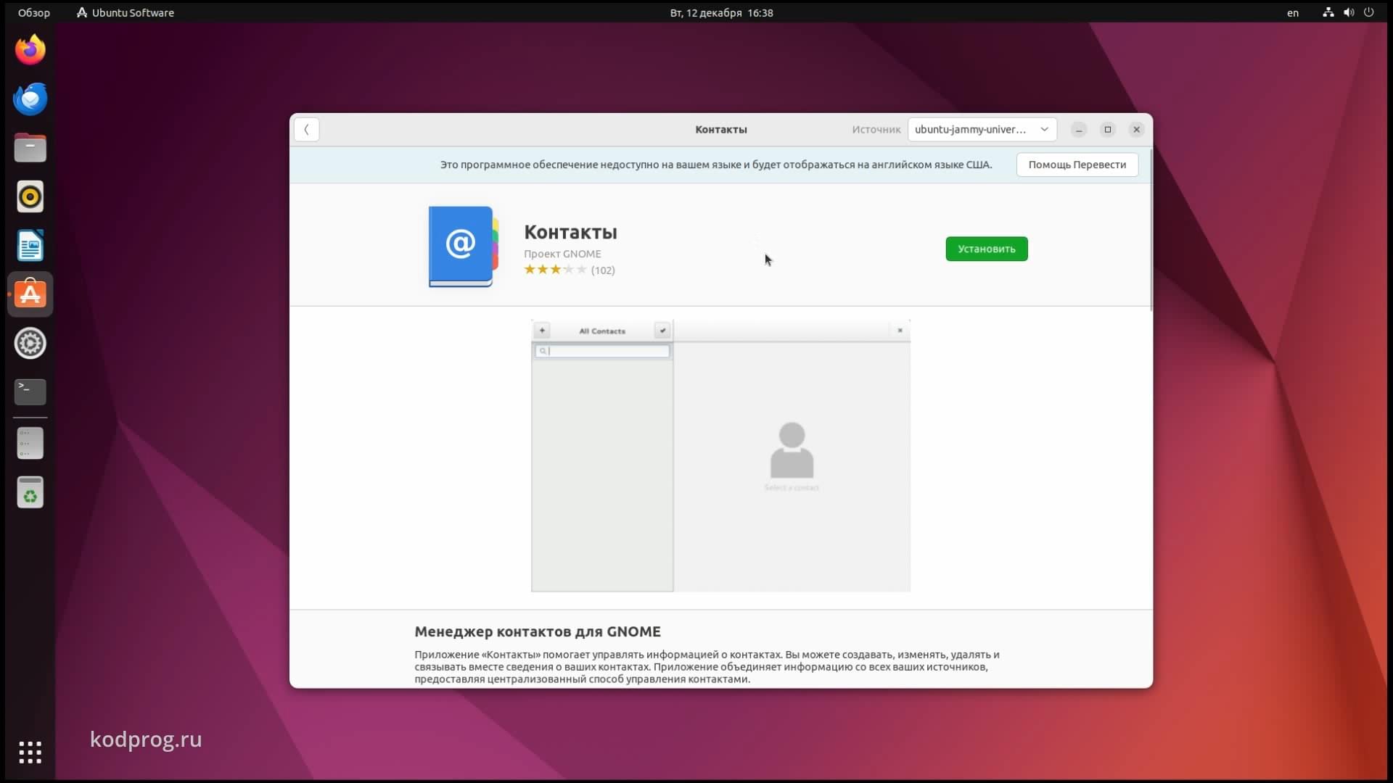Image resolution: width=1393 pixels, height=783 pixels.
Task: Launch Firefox from the dock
Action: 30,49
